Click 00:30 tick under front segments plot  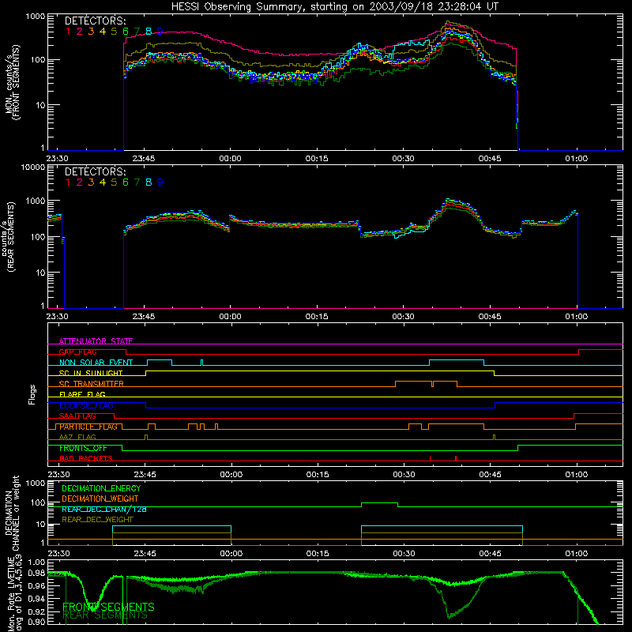click(x=403, y=159)
